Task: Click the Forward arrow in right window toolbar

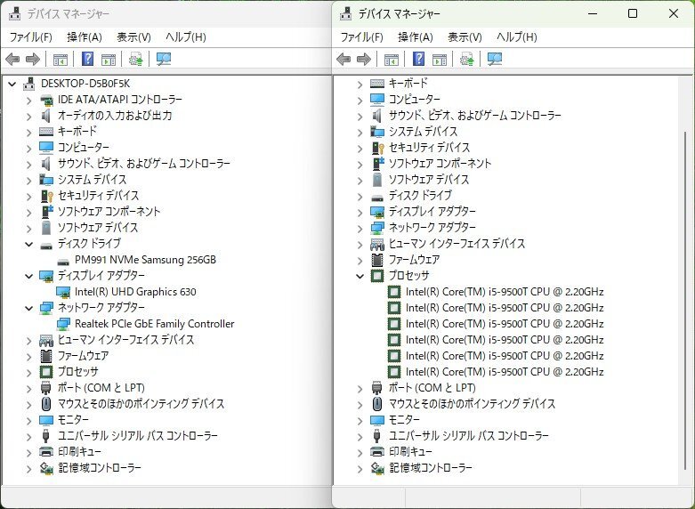Action: [364, 59]
